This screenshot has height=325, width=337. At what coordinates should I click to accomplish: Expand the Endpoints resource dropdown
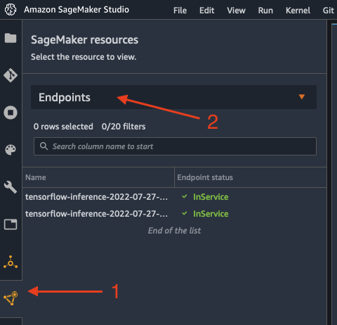[x=173, y=97]
